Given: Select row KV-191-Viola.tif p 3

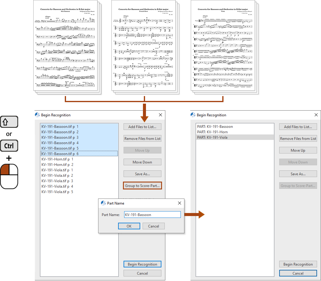Looking at the screenshot, I should 79,181.
